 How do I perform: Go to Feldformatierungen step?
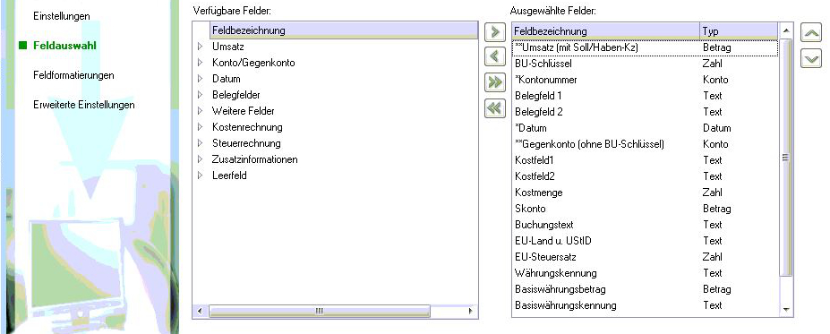73,75
